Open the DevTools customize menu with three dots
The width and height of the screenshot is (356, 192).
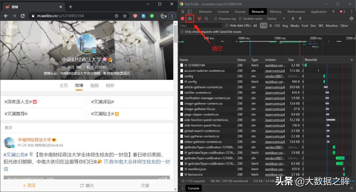(x=351, y=11)
